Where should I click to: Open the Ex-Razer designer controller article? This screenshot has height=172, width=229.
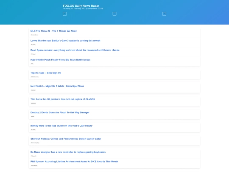[68, 152]
